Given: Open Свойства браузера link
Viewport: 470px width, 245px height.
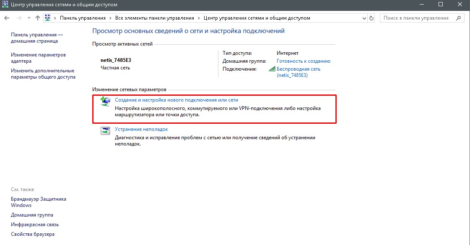Looking at the screenshot, I should 33,234.
